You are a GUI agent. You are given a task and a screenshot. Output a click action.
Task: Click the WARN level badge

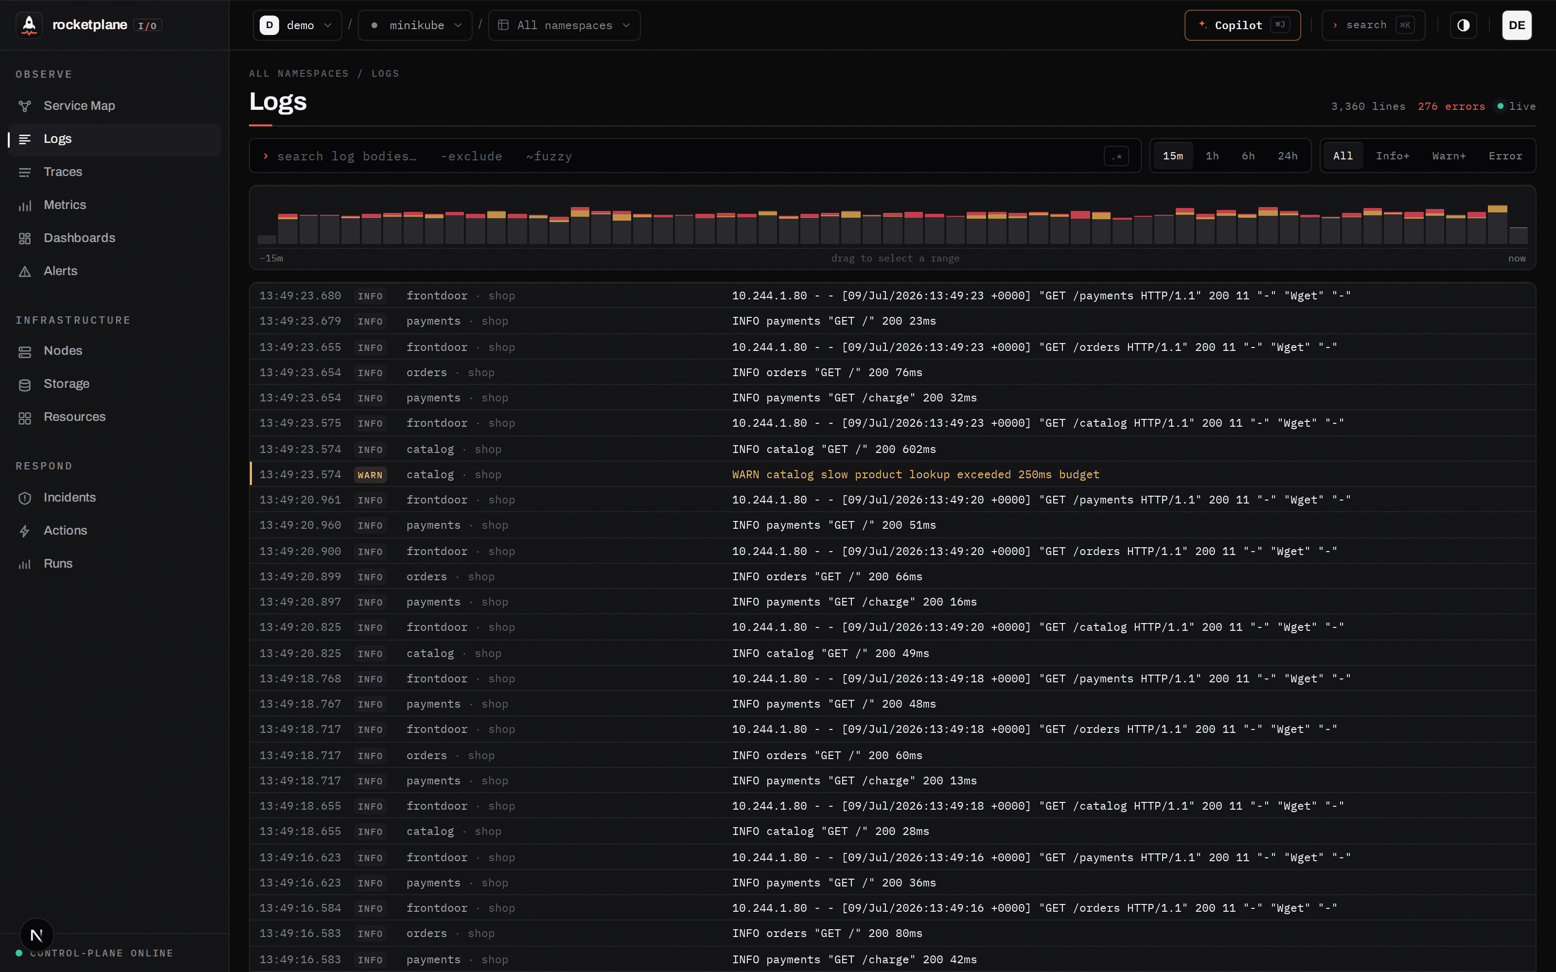coord(370,475)
